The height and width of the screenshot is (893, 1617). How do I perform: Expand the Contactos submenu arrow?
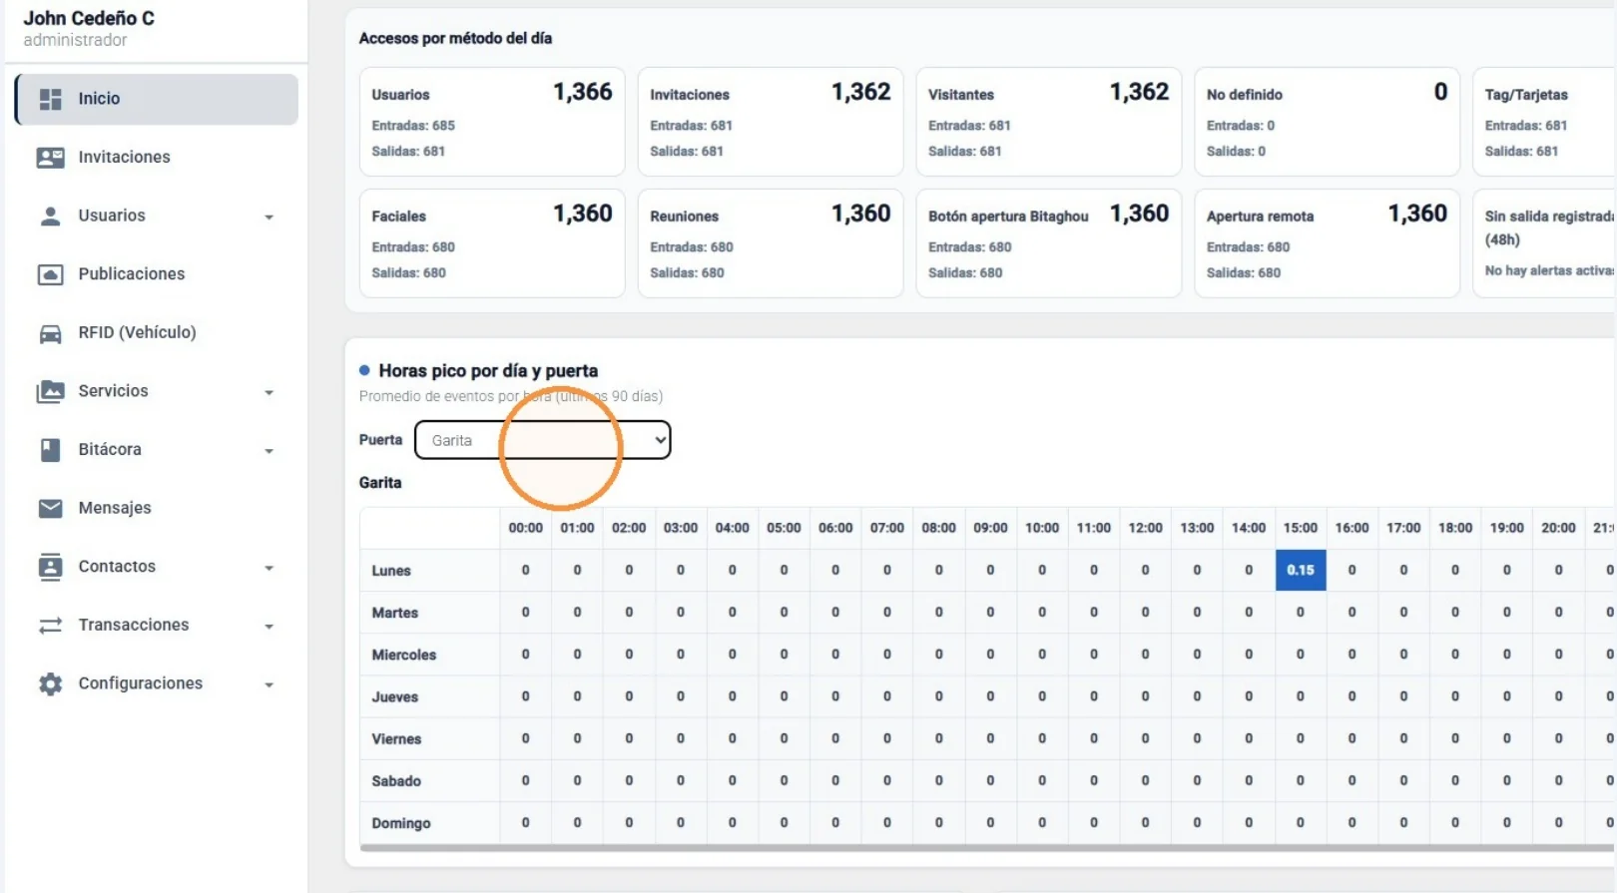pos(269,568)
